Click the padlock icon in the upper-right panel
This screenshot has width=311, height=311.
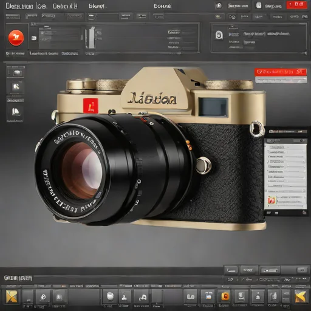pyautogui.click(x=219, y=35)
